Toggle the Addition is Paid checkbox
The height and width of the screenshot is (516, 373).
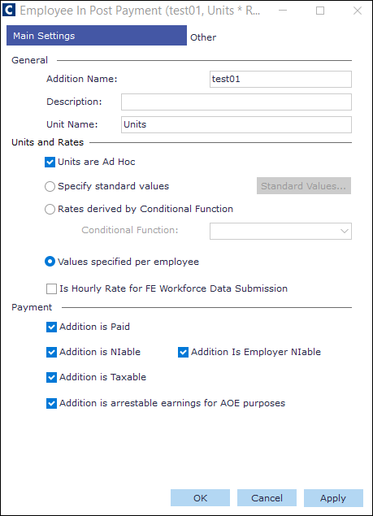(x=52, y=327)
